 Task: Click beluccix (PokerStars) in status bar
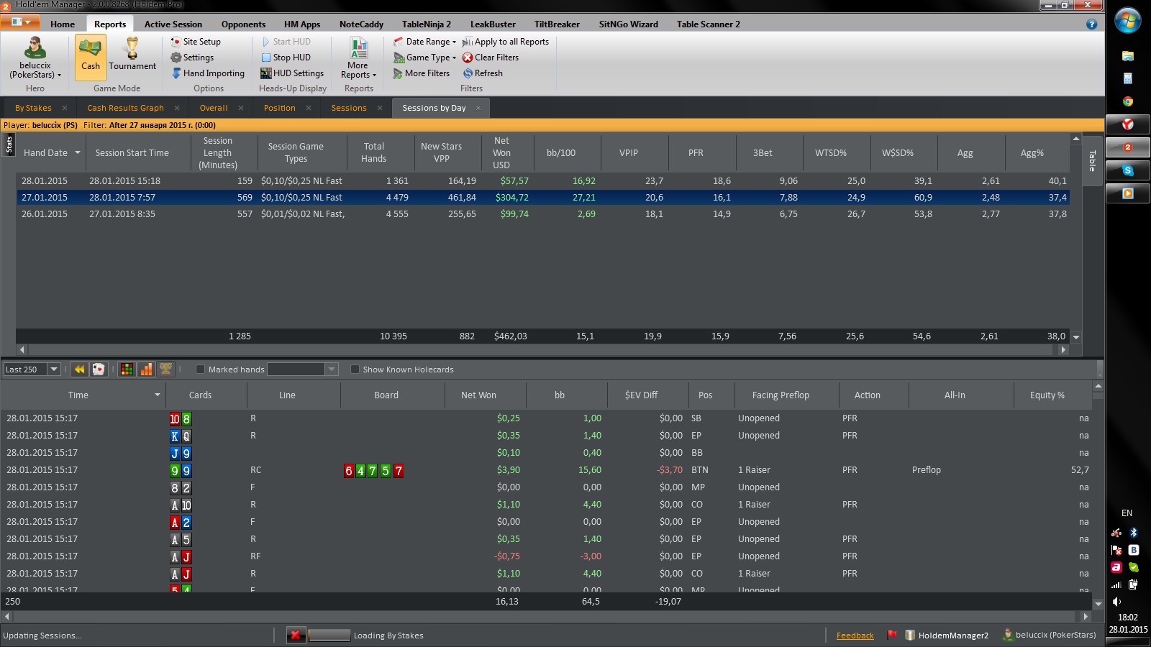click(x=1050, y=635)
